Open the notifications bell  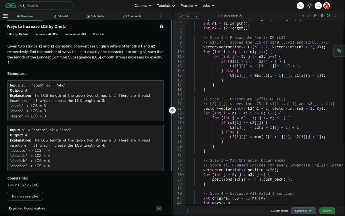click(318, 5)
